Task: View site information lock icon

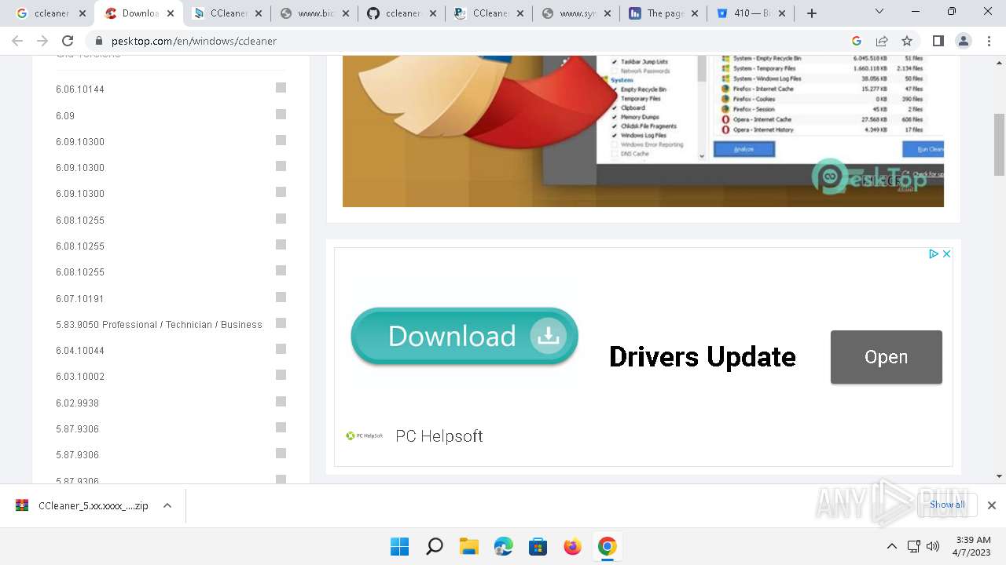Action: coord(99,41)
